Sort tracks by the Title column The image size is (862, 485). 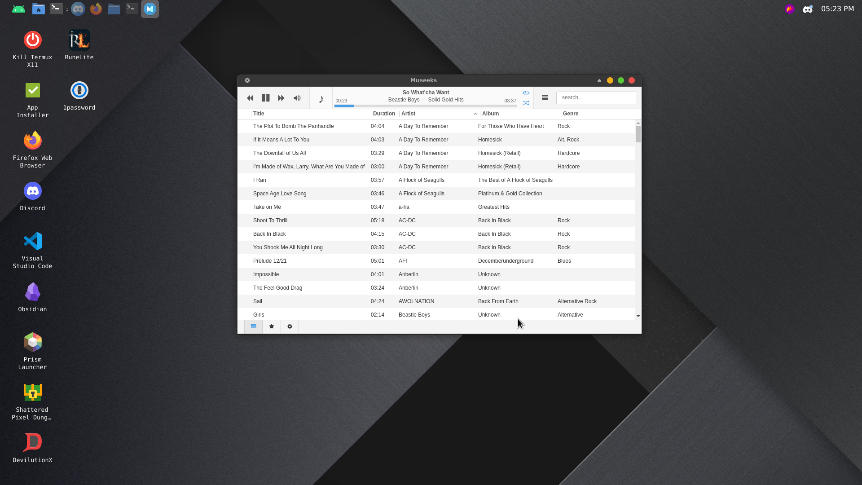point(259,114)
